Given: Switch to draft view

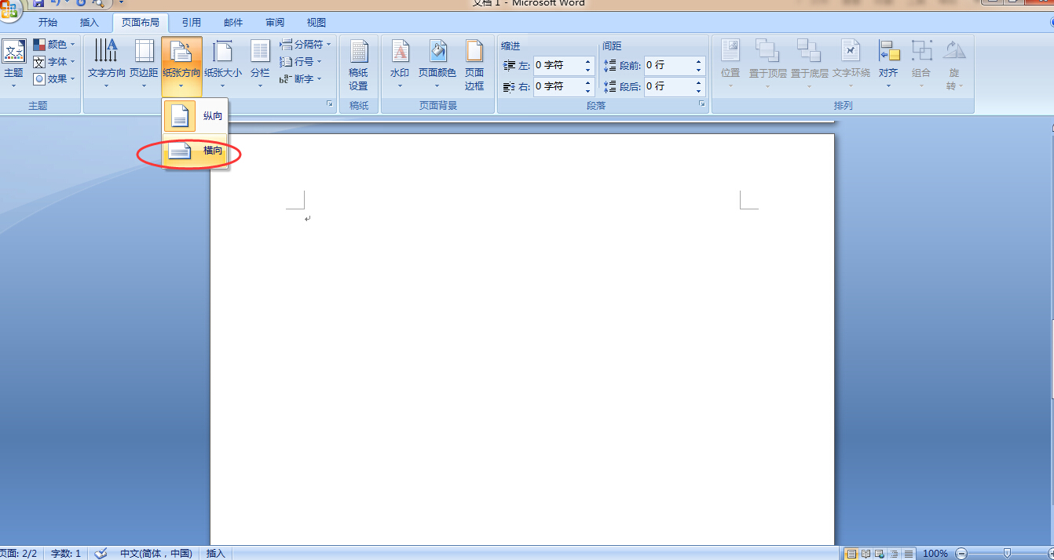Looking at the screenshot, I should [909, 554].
